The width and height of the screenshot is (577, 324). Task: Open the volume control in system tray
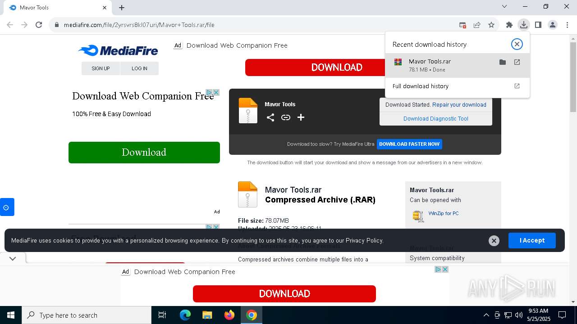(x=518, y=315)
